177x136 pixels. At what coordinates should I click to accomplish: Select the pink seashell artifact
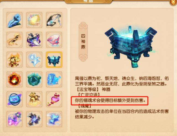click(54, 40)
